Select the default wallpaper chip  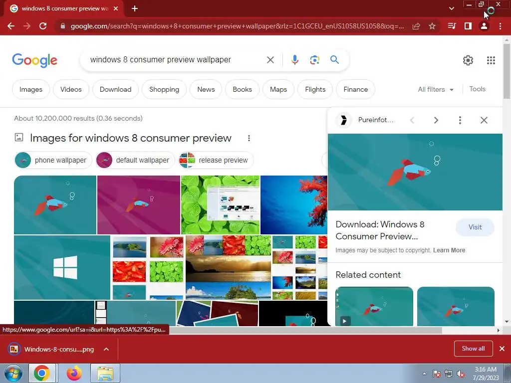(x=135, y=160)
